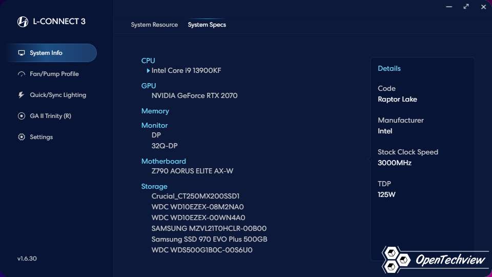Select SAMSUNG MZVL21T0HCLR-00B00 drive

(x=209, y=229)
